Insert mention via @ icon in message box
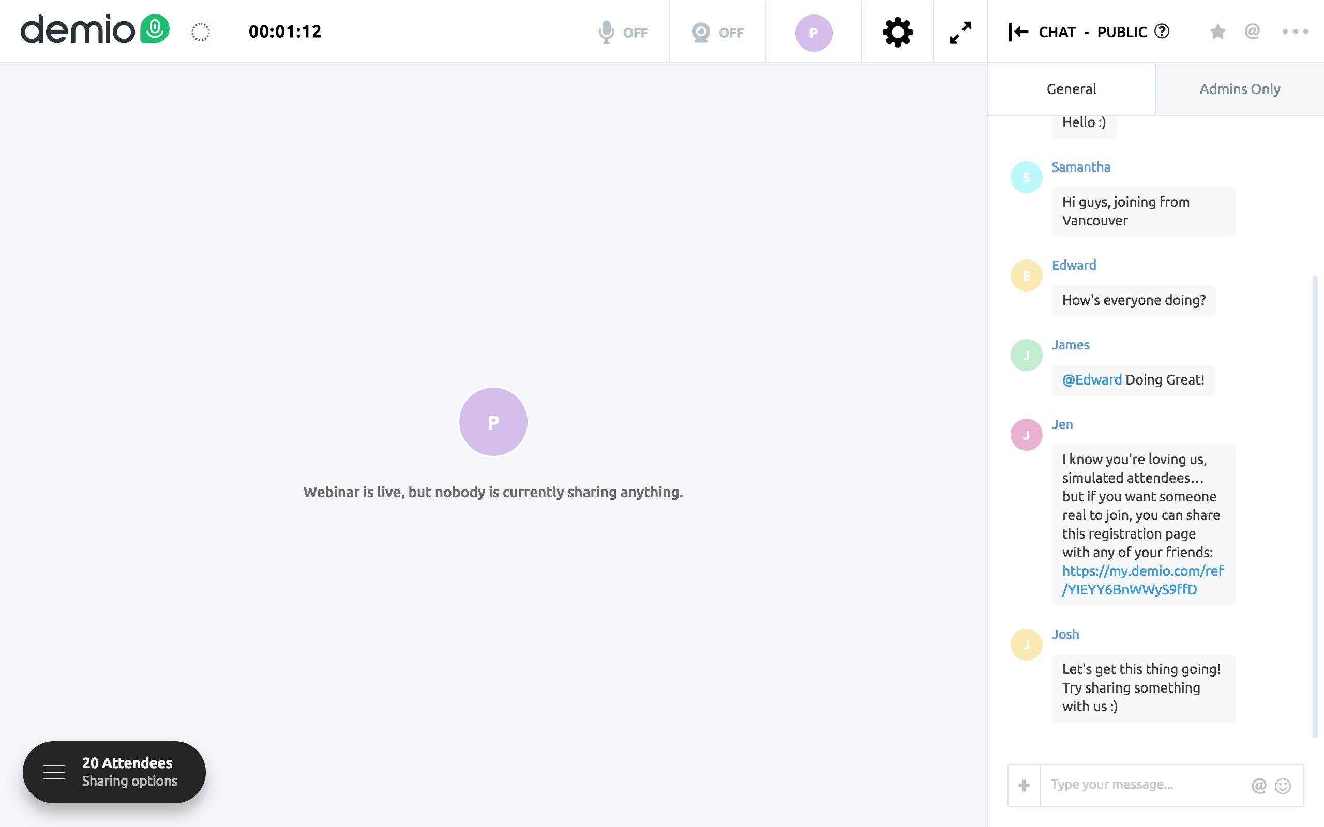 click(x=1258, y=786)
